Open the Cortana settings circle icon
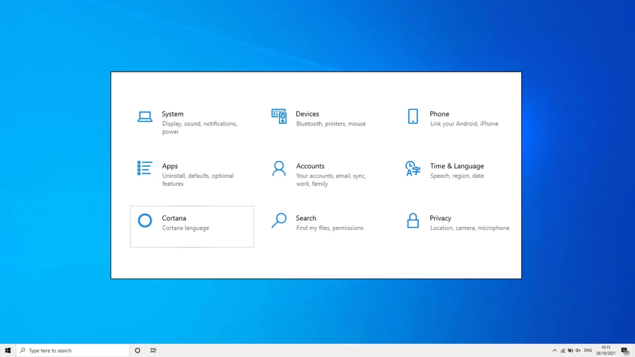This screenshot has height=357, width=635. click(145, 220)
